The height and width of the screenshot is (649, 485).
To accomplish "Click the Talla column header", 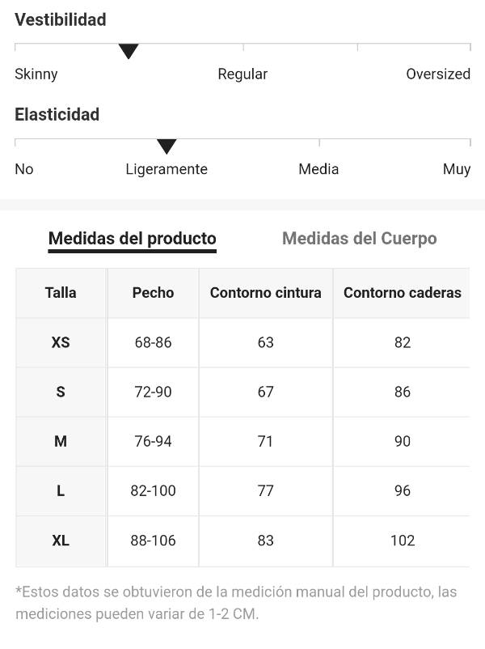I will [61, 293].
